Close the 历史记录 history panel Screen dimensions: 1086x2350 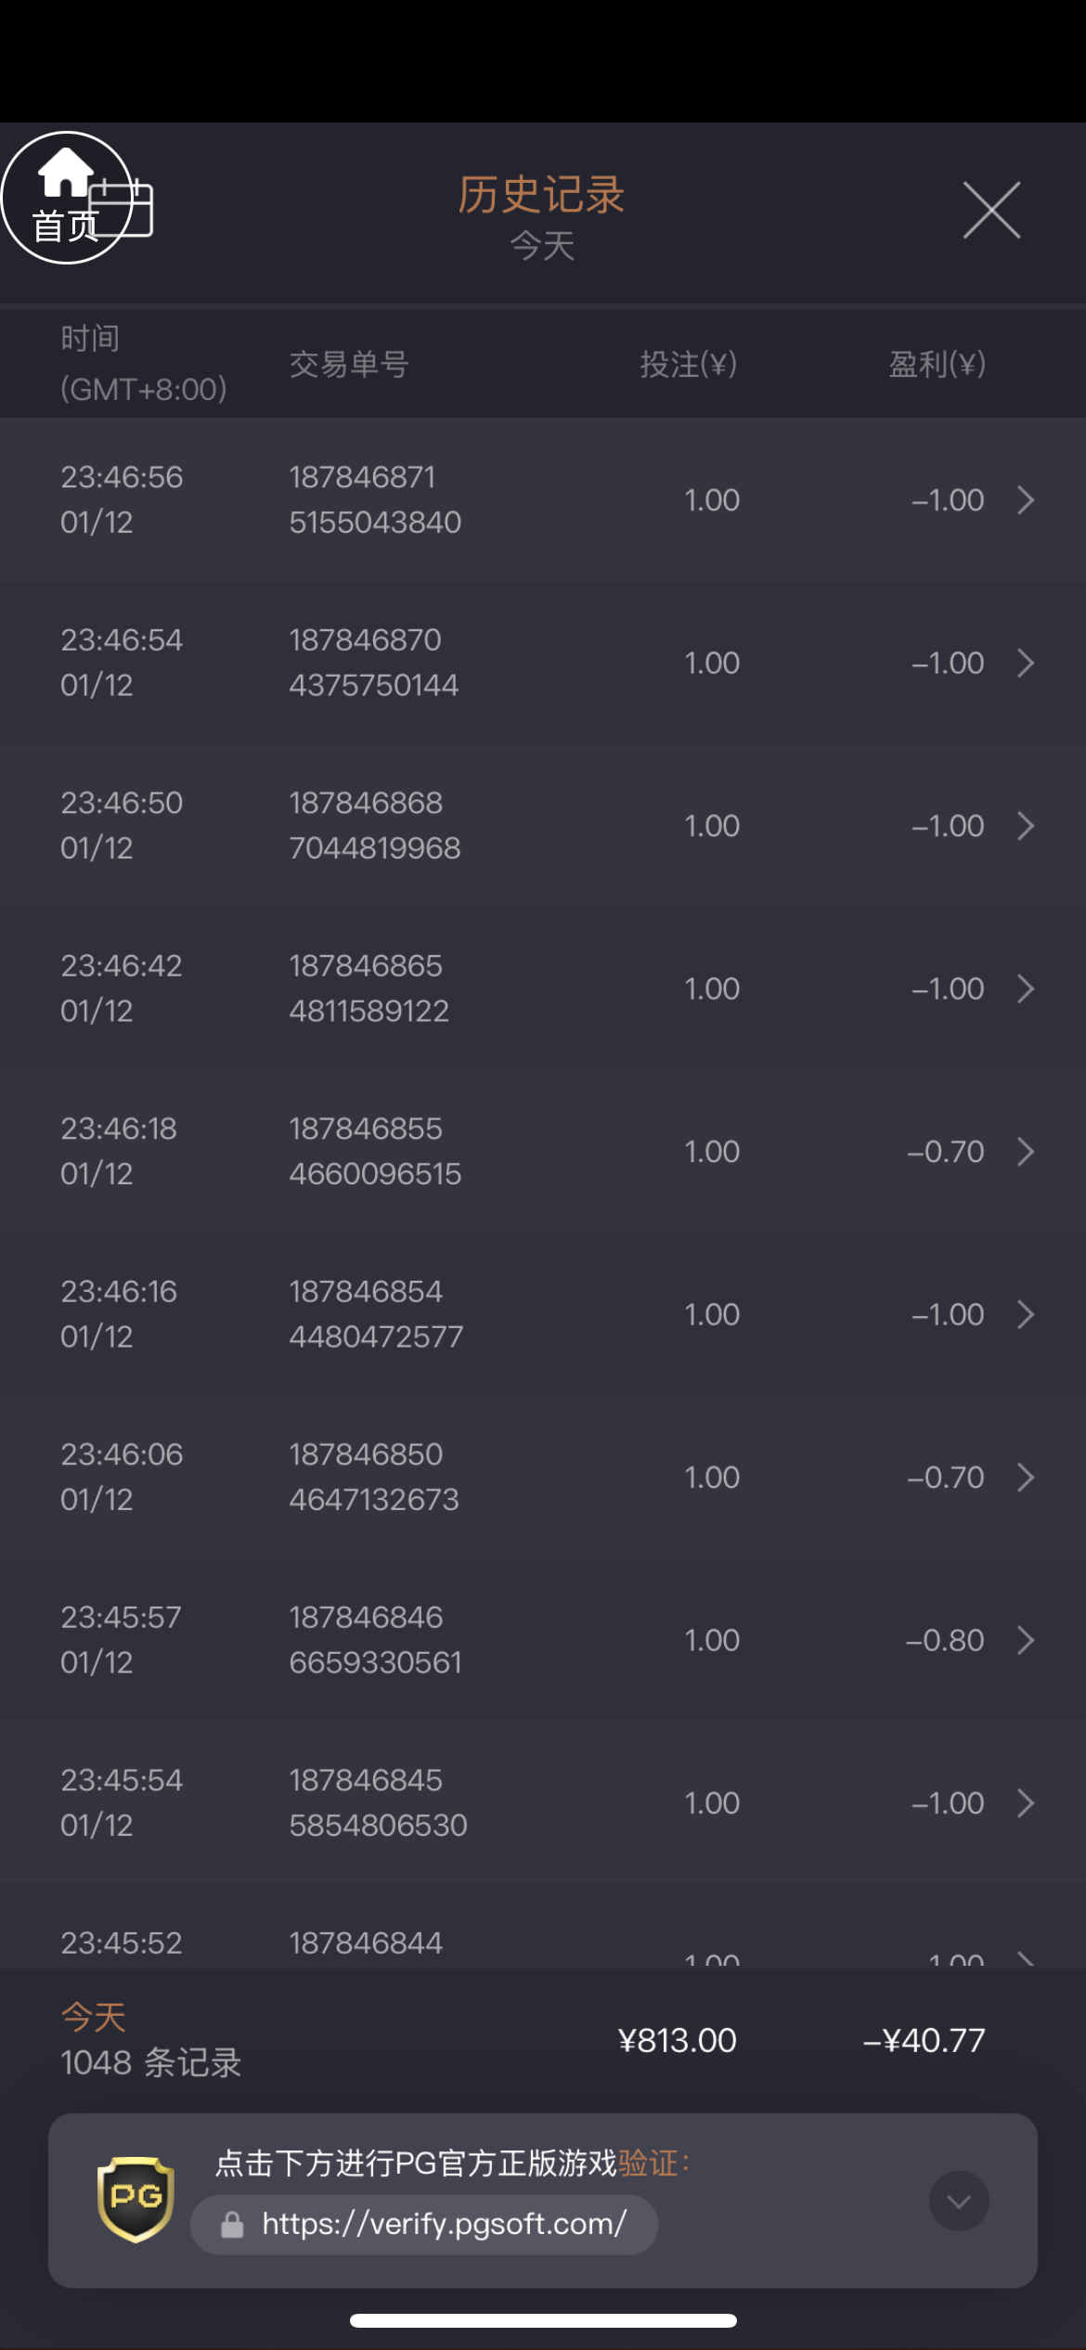coord(991,211)
